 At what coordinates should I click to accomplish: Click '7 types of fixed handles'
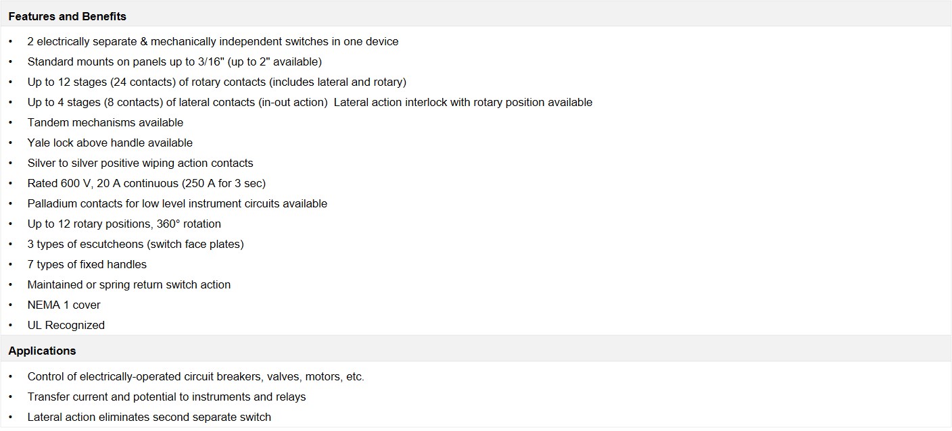[x=87, y=264]
